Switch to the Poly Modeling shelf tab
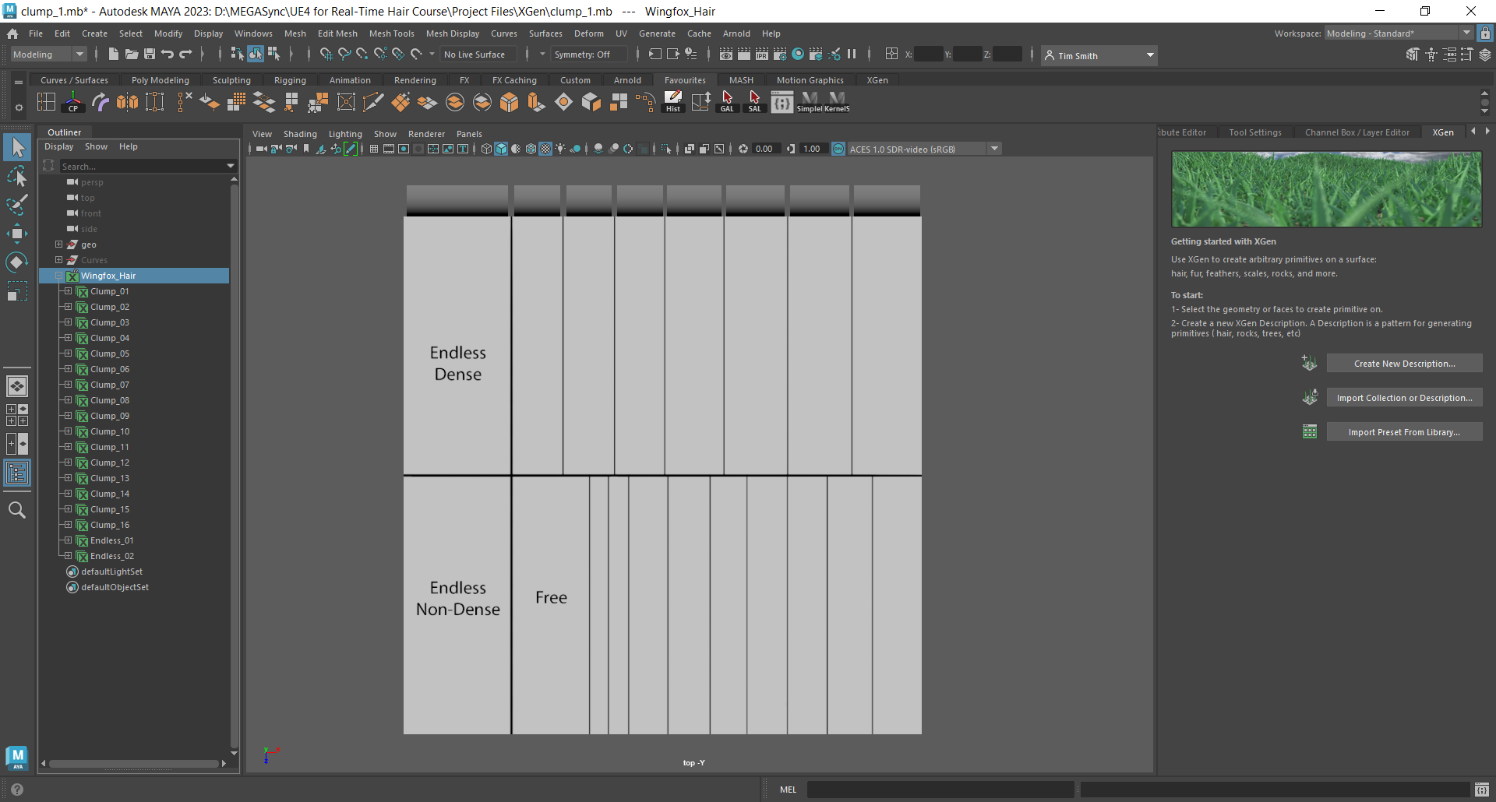Image resolution: width=1496 pixels, height=802 pixels. click(x=160, y=80)
